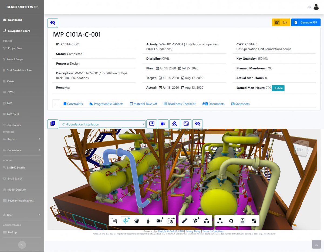Open the Model Browser hierarchy panel
The image size is (324, 252).
[x=220, y=220]
